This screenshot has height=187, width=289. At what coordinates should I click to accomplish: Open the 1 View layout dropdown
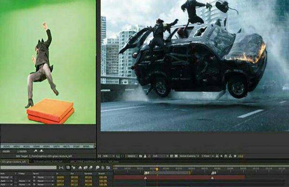pos(208,156)
